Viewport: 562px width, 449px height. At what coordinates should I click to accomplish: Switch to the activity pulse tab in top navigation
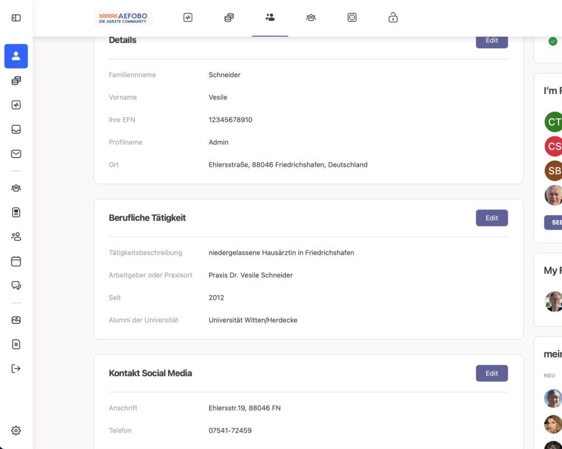click(x=188, y=18)
